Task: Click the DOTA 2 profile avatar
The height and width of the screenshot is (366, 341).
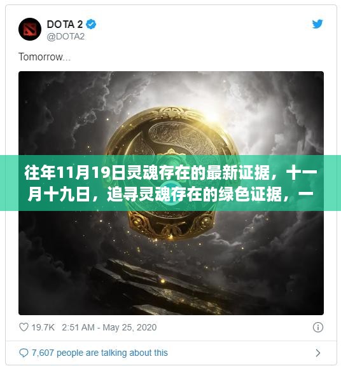Action: (x=30, y=29)
